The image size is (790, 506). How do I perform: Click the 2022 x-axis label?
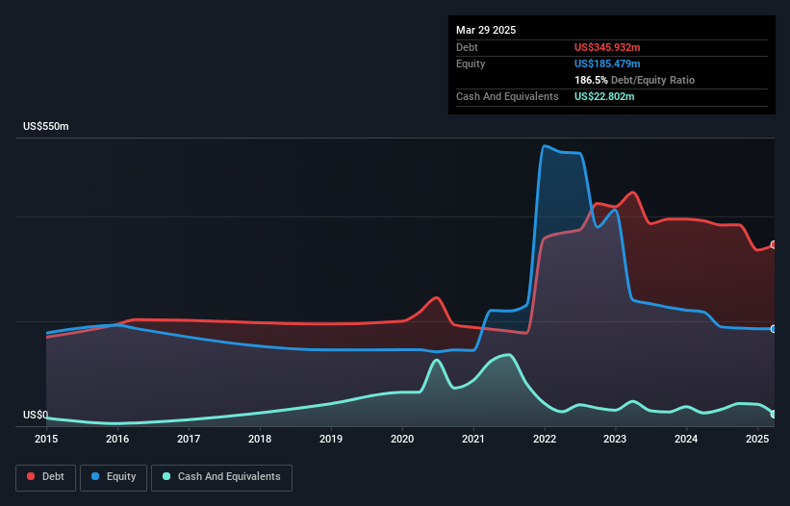click(545, 439)
